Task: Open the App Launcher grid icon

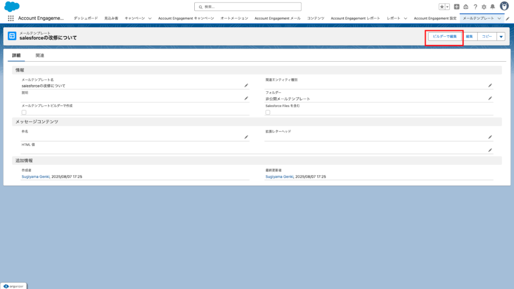Action: tap(11, 19)
